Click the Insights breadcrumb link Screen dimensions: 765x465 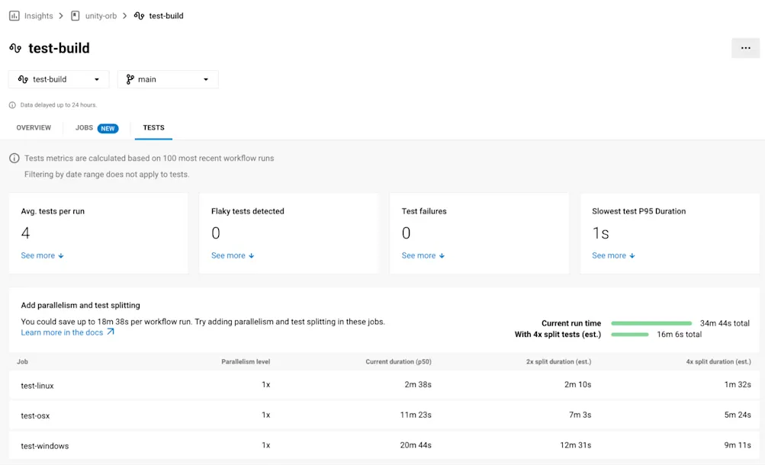pyautogui.click(x=38, y=16)
